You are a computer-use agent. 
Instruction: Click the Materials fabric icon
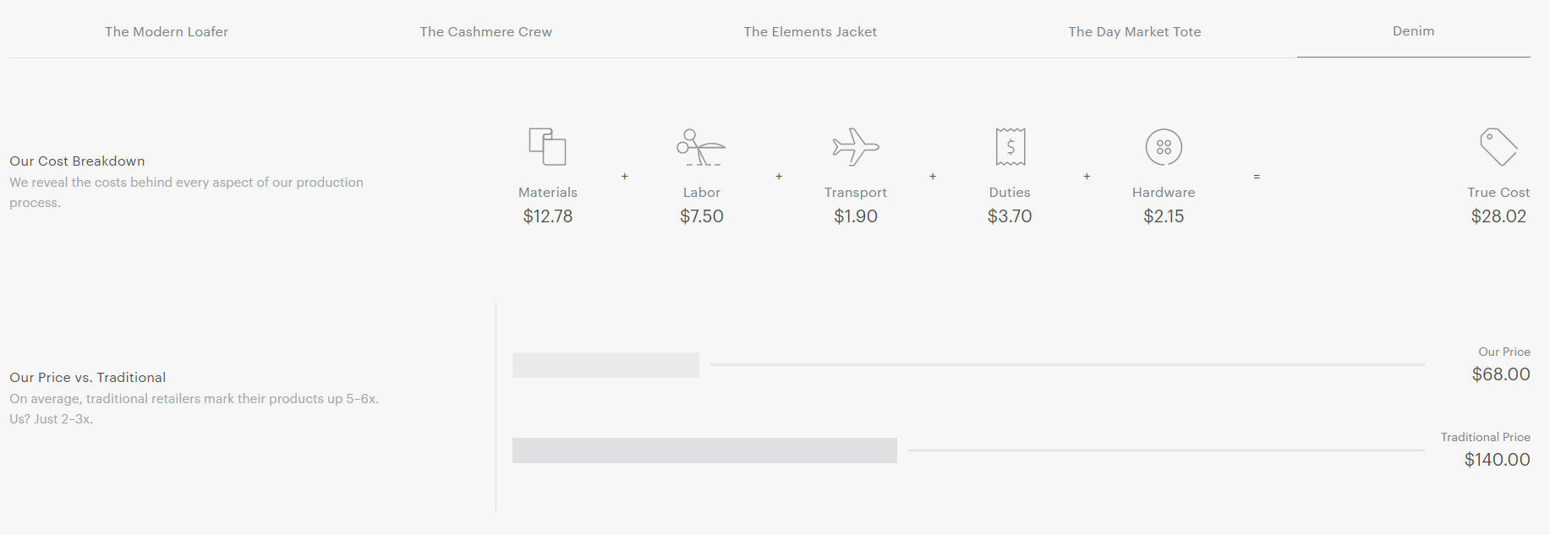click(547, 146)
